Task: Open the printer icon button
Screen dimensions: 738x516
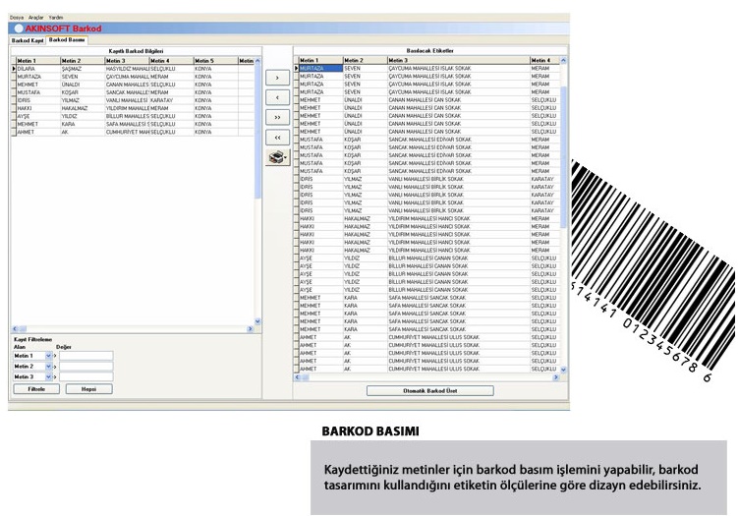Action: coord(278,157)
